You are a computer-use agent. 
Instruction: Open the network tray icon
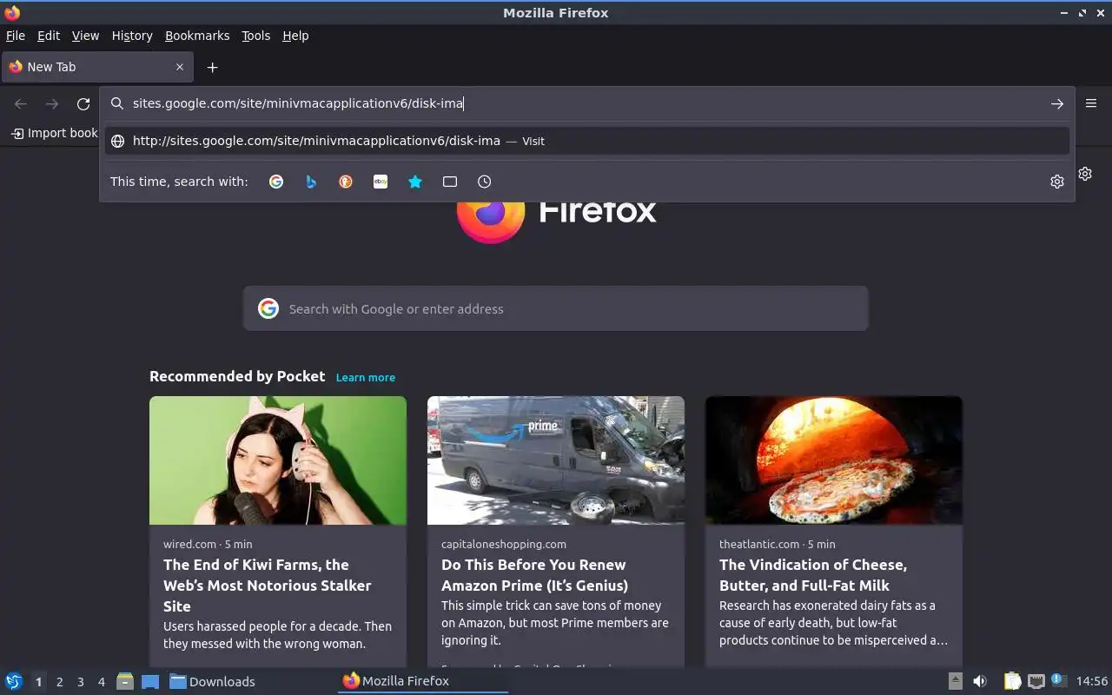tap(1036, 681)
